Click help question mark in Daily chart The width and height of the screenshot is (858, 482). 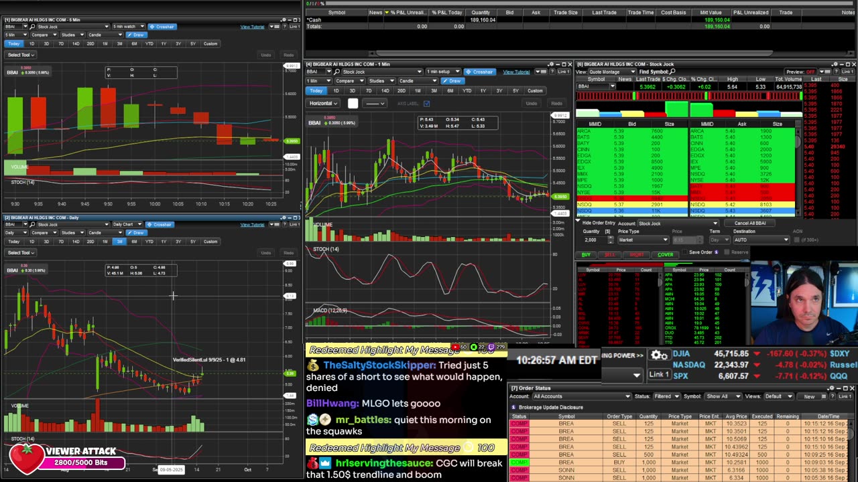click(x=284, y=224)
